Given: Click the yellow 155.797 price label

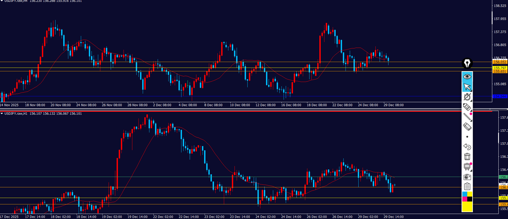Looking at the screenshot, I should tap(500, 68).
